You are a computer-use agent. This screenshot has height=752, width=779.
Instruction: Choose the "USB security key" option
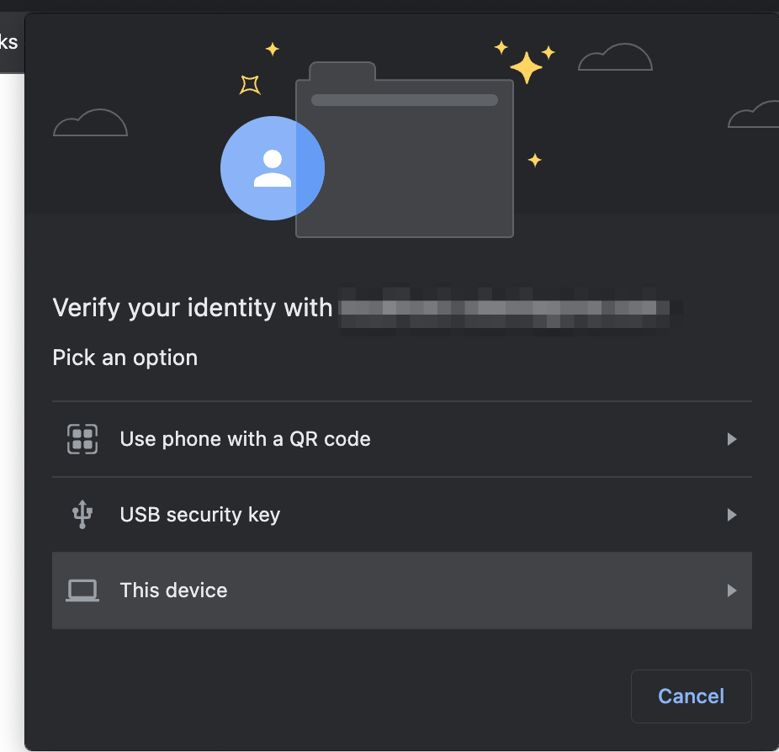tap(200, 515)
